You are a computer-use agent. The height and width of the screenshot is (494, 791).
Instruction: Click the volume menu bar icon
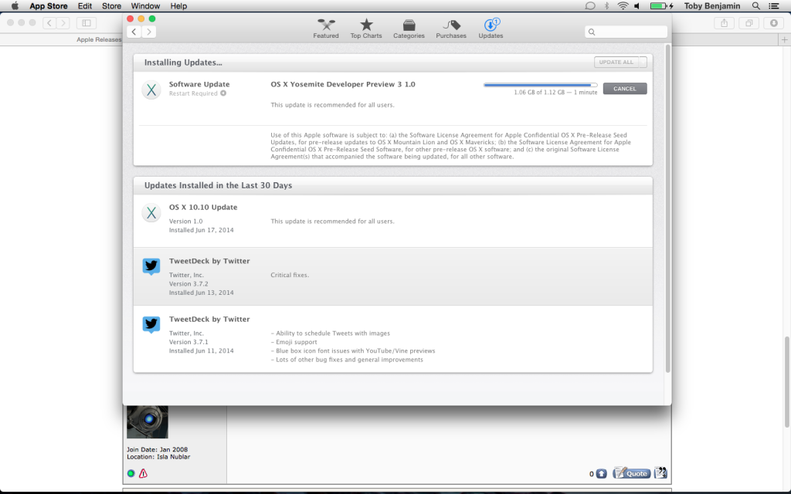coord(637,6)
